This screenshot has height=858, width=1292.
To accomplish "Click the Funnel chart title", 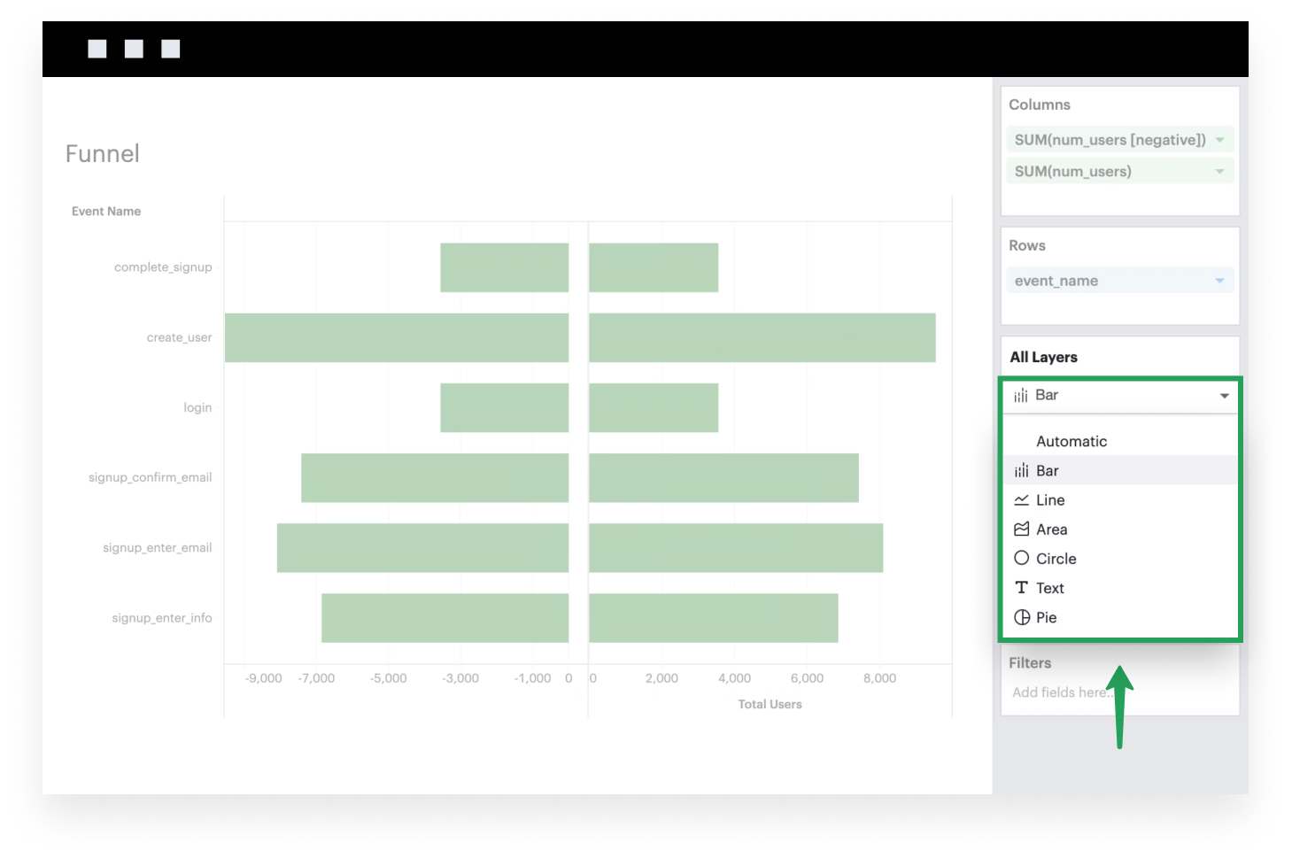I will (103, 154).
